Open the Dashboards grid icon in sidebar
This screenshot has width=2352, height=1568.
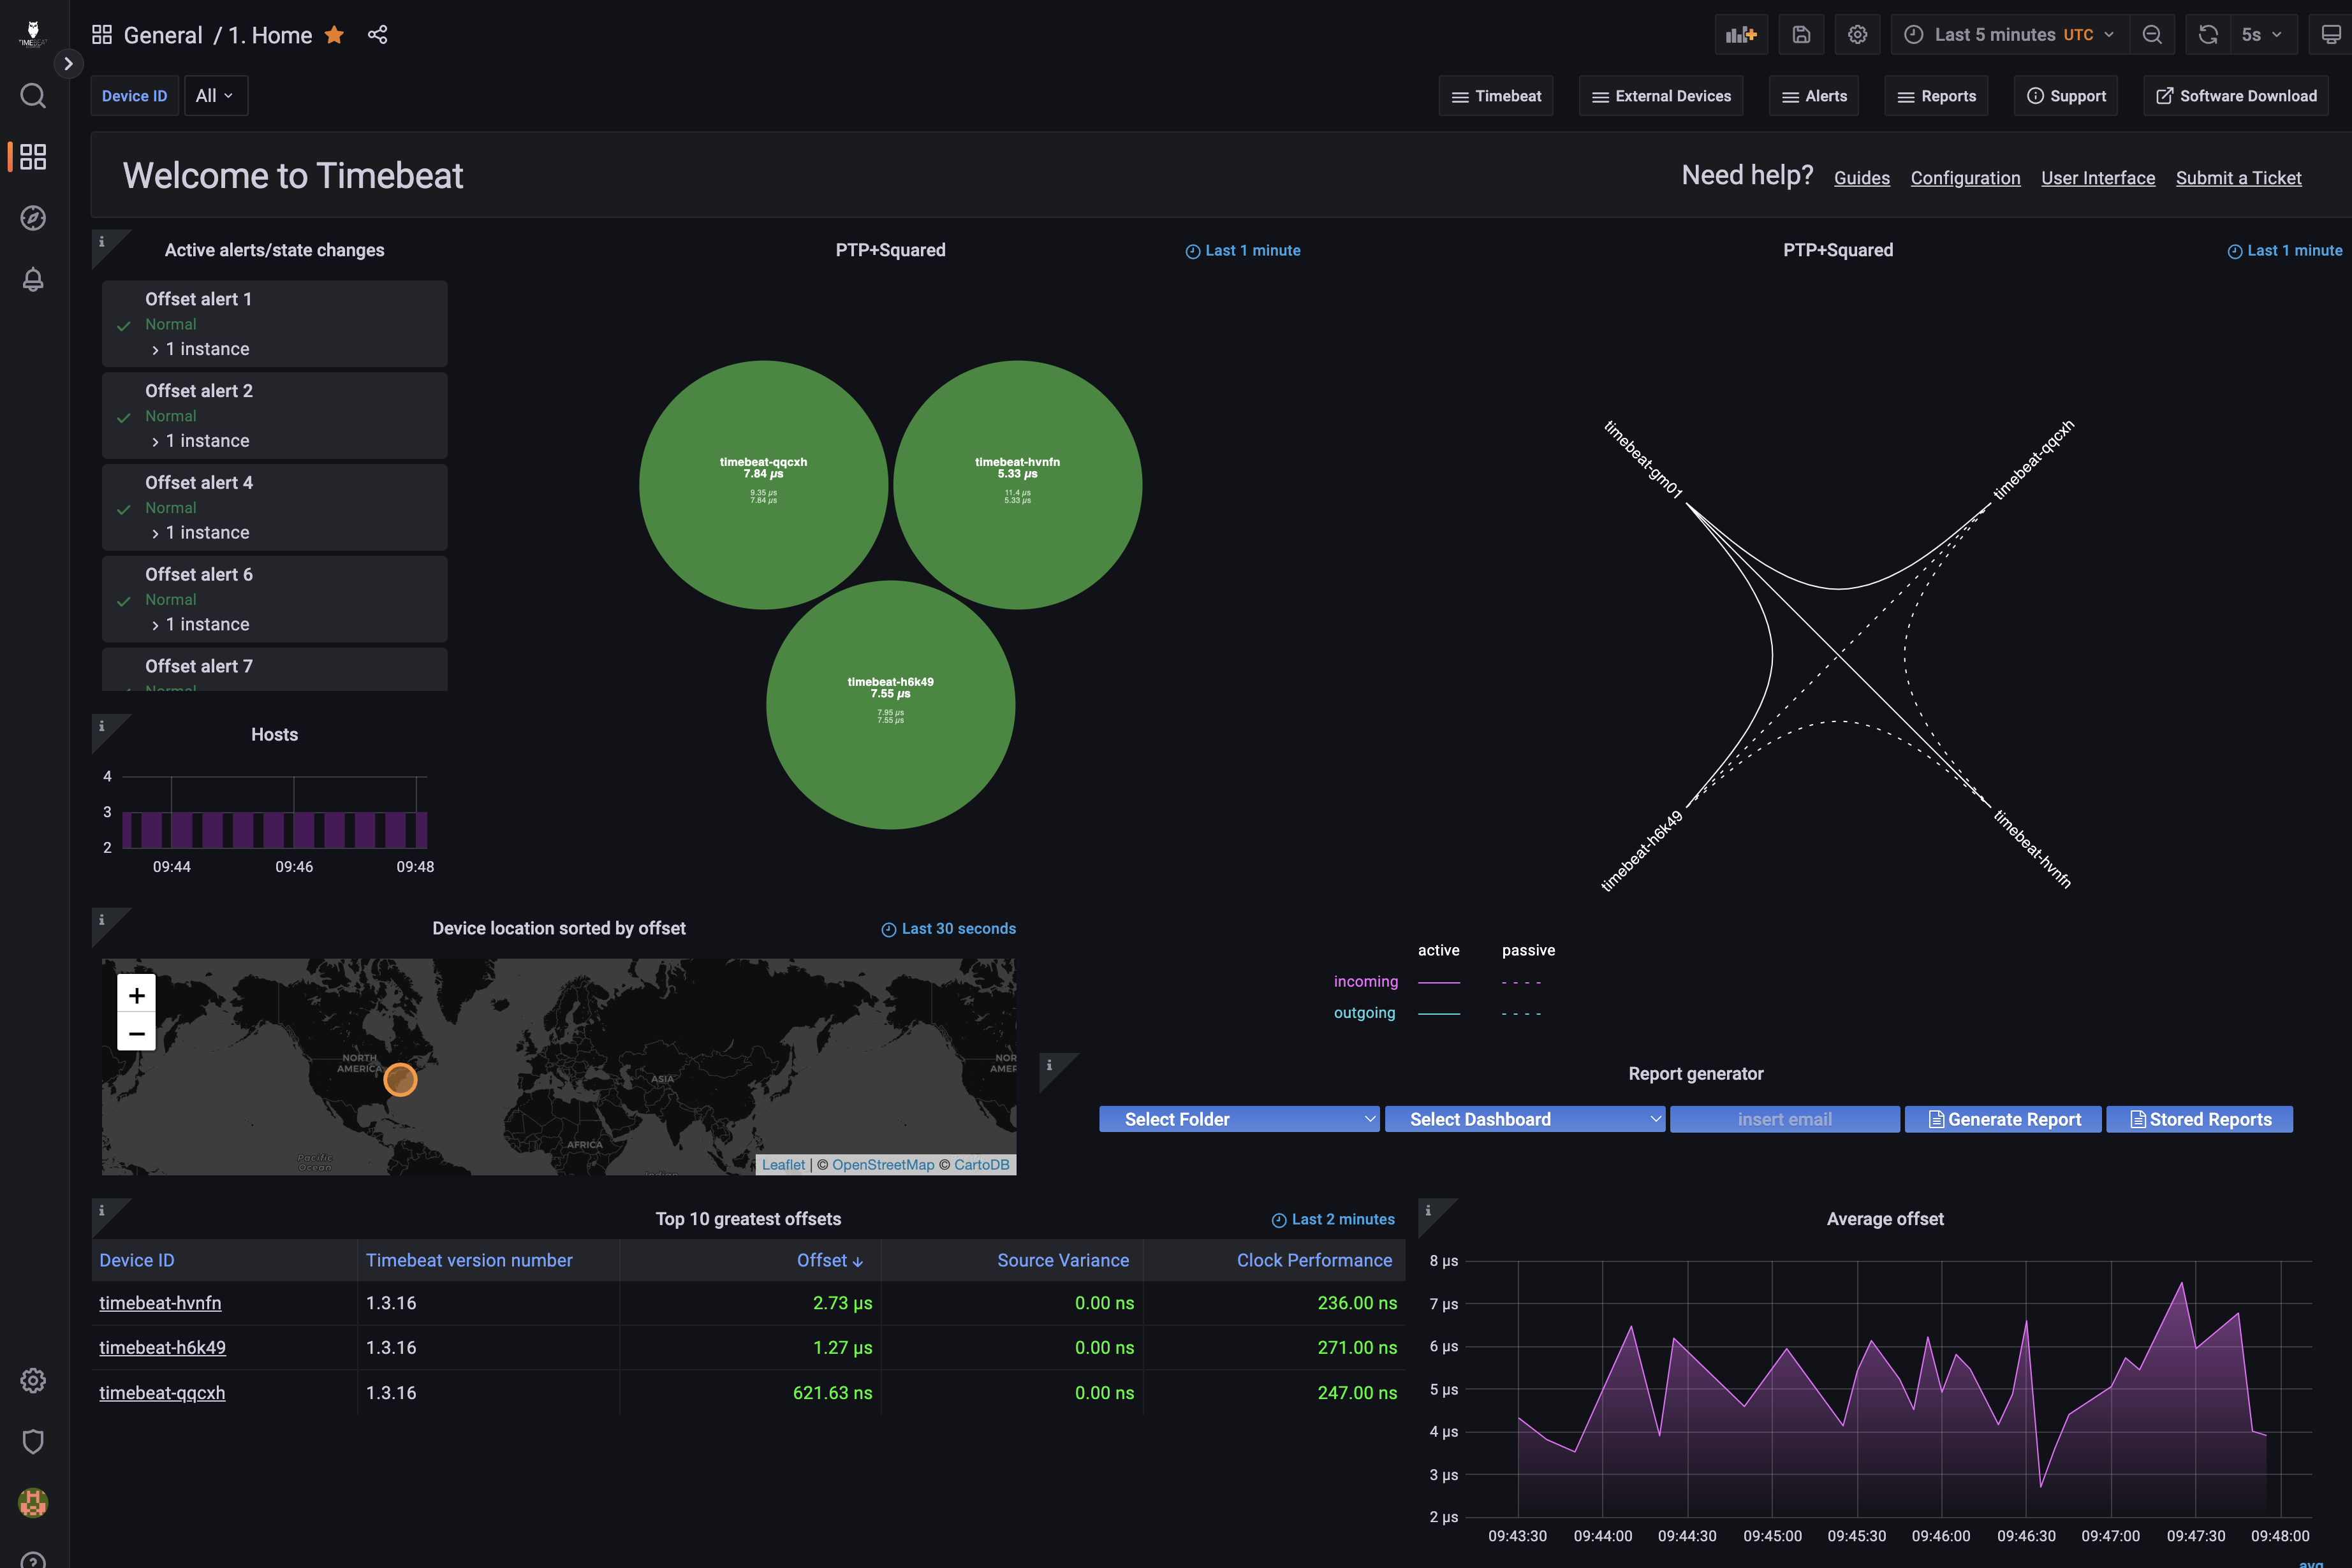pos(33,157)
